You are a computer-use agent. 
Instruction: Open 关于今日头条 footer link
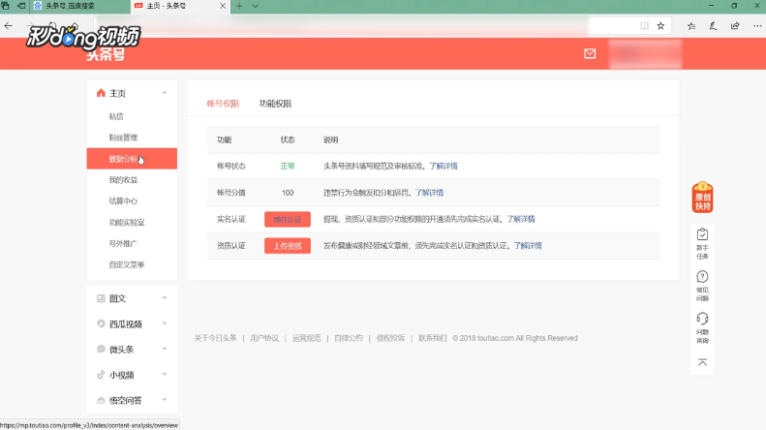(215, 338)
